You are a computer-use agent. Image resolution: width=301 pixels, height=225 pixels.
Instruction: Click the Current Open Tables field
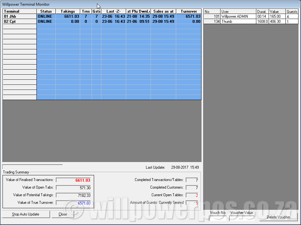(192, 195)
